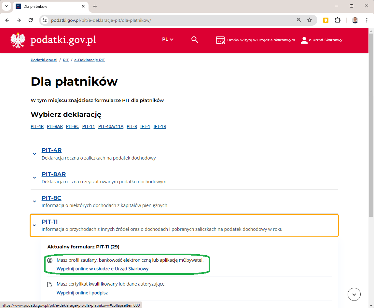The height and width of the screenshot is (308, 374).
Task: Click the Wypełnij online i podpisz link
Action: [x=82, y=293]
